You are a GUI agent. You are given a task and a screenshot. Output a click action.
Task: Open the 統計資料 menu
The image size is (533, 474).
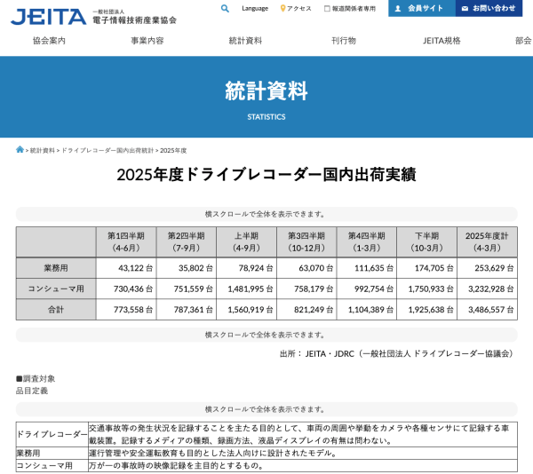[x=245, y=41]
